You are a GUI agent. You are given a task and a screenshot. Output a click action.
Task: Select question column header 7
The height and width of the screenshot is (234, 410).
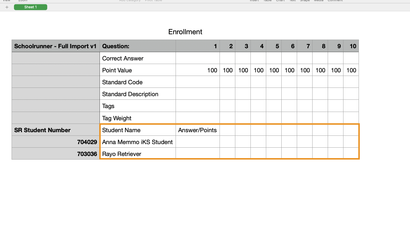[x=305, y=46]
